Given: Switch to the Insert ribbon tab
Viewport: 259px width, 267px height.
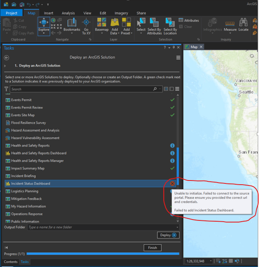Looking at the screenshot, I should coord(49,13).
